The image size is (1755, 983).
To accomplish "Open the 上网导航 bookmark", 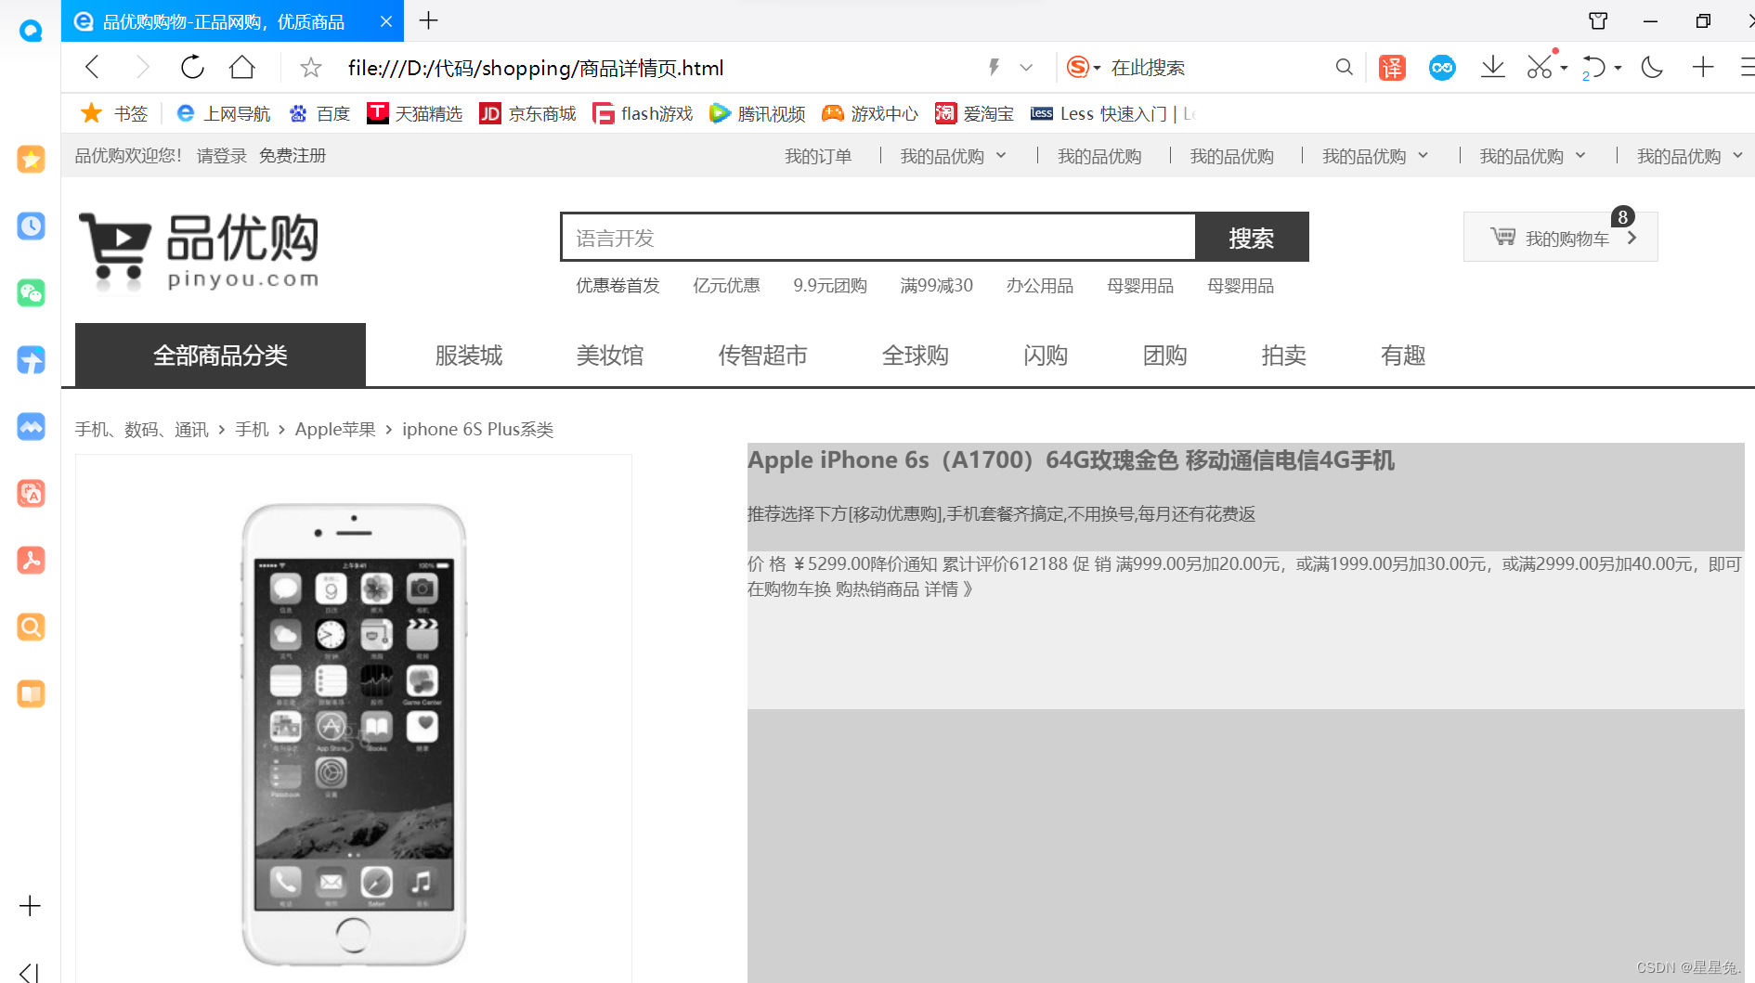I will (223, 113).
